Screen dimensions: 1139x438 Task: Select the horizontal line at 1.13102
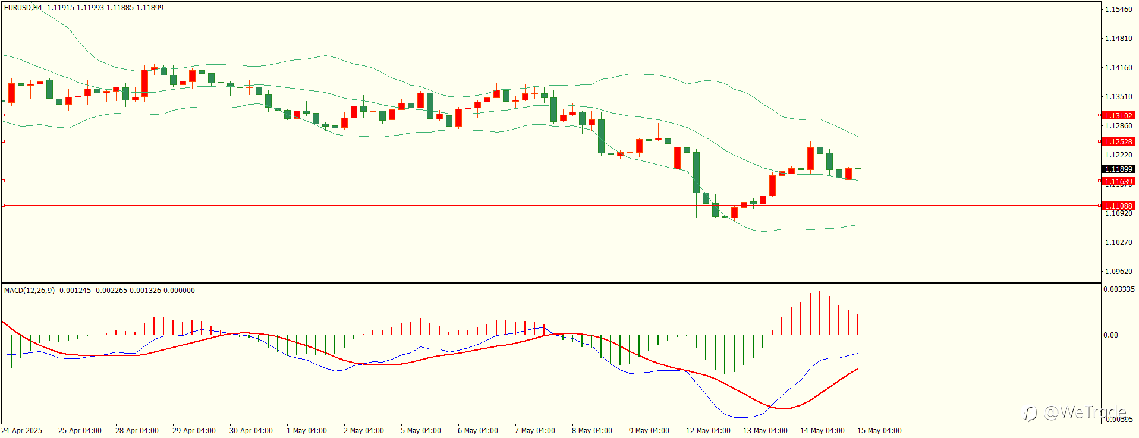(550, 115)
